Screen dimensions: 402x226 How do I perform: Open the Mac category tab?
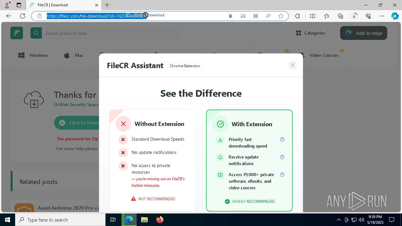[x=74, y=55]
